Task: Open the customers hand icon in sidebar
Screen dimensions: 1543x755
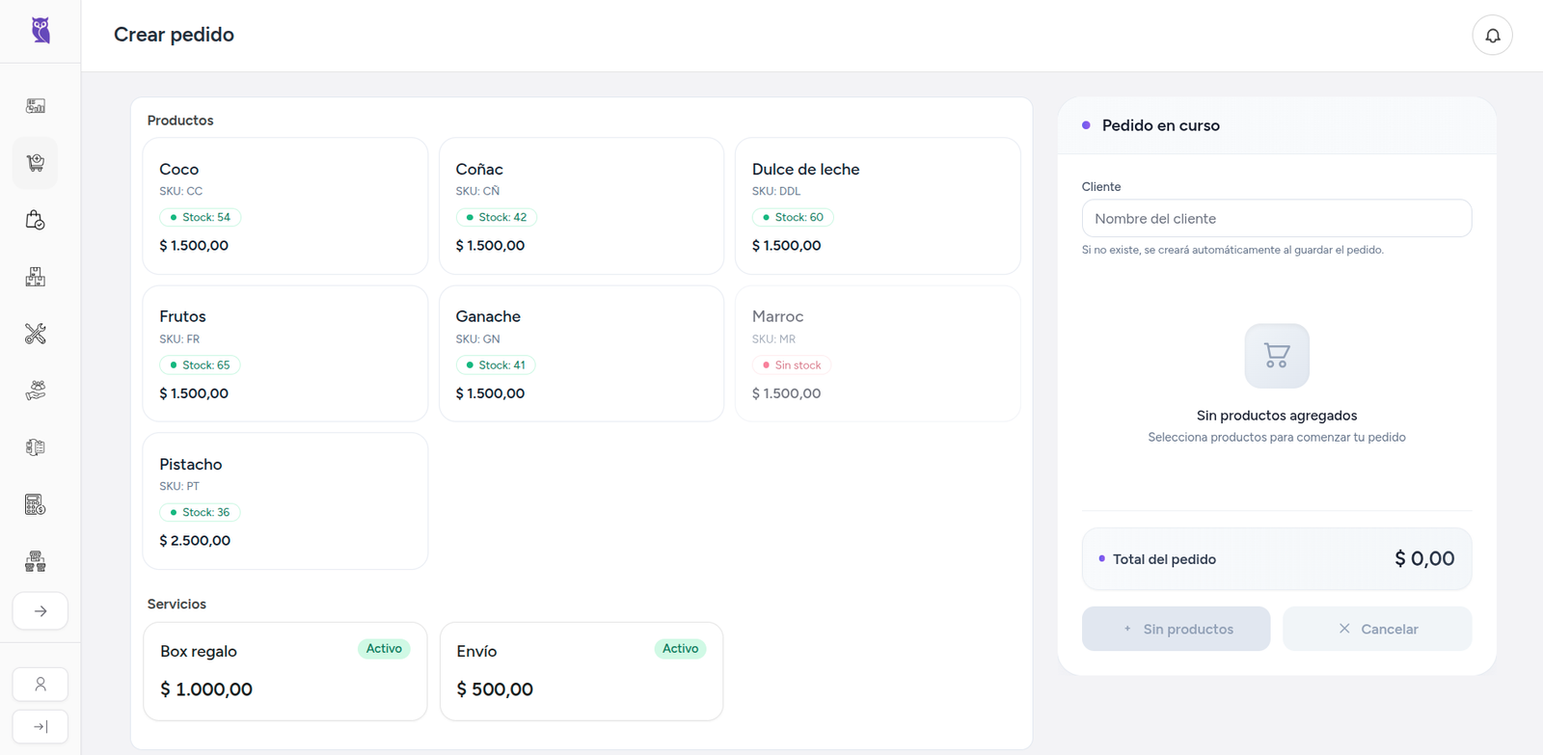Action: pyautogui.click(x=36, y=391)
